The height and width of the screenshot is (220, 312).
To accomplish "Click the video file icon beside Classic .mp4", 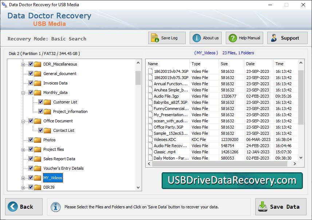I will [x=150, y=152].
